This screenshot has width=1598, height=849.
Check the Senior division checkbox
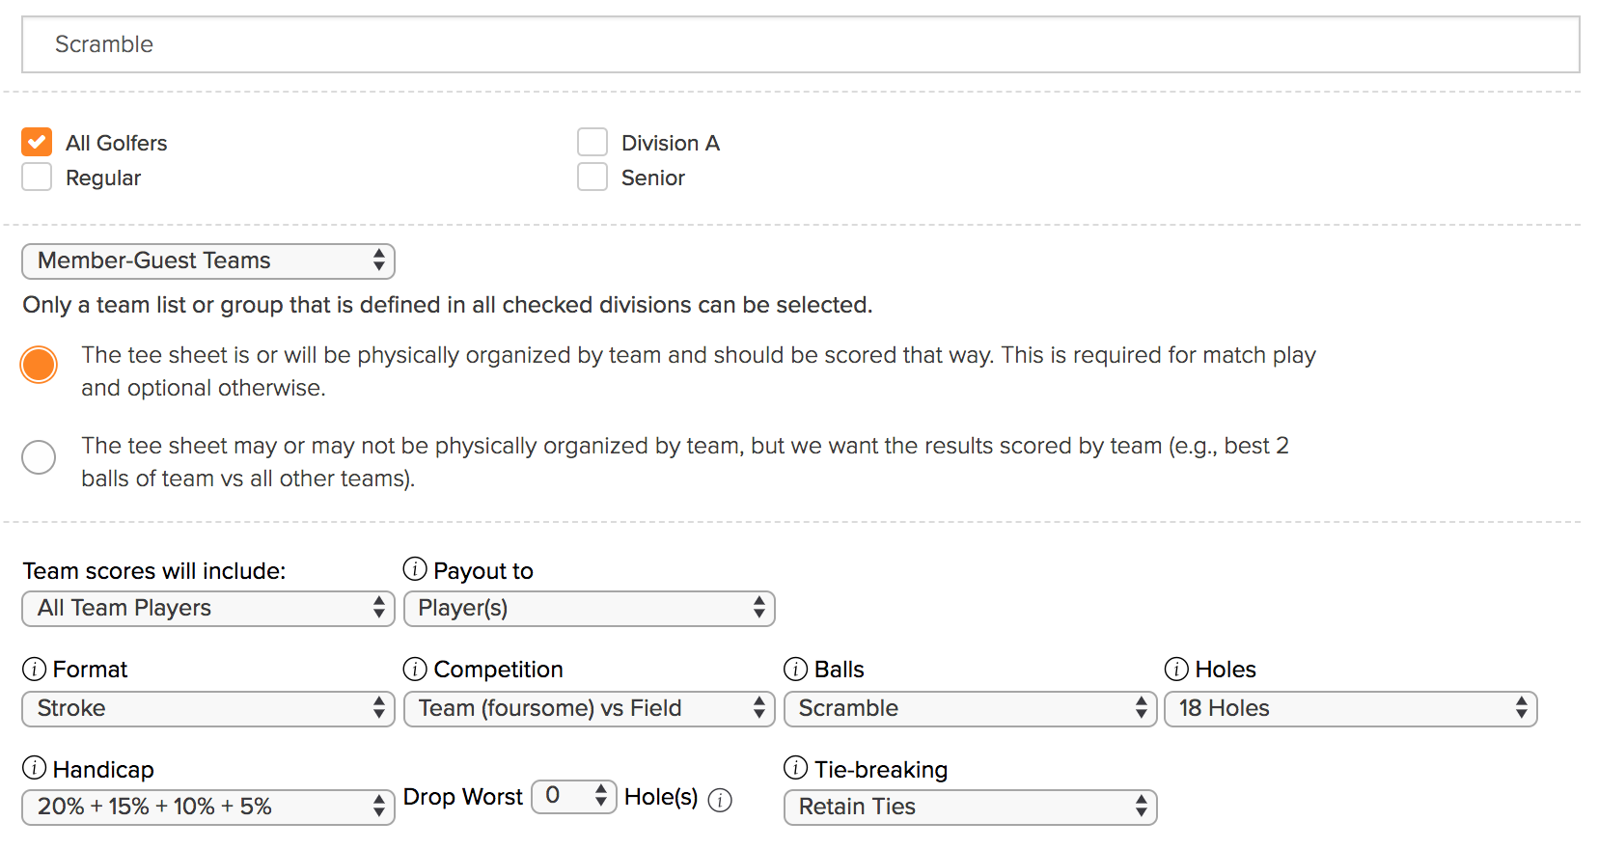(592, 178)
